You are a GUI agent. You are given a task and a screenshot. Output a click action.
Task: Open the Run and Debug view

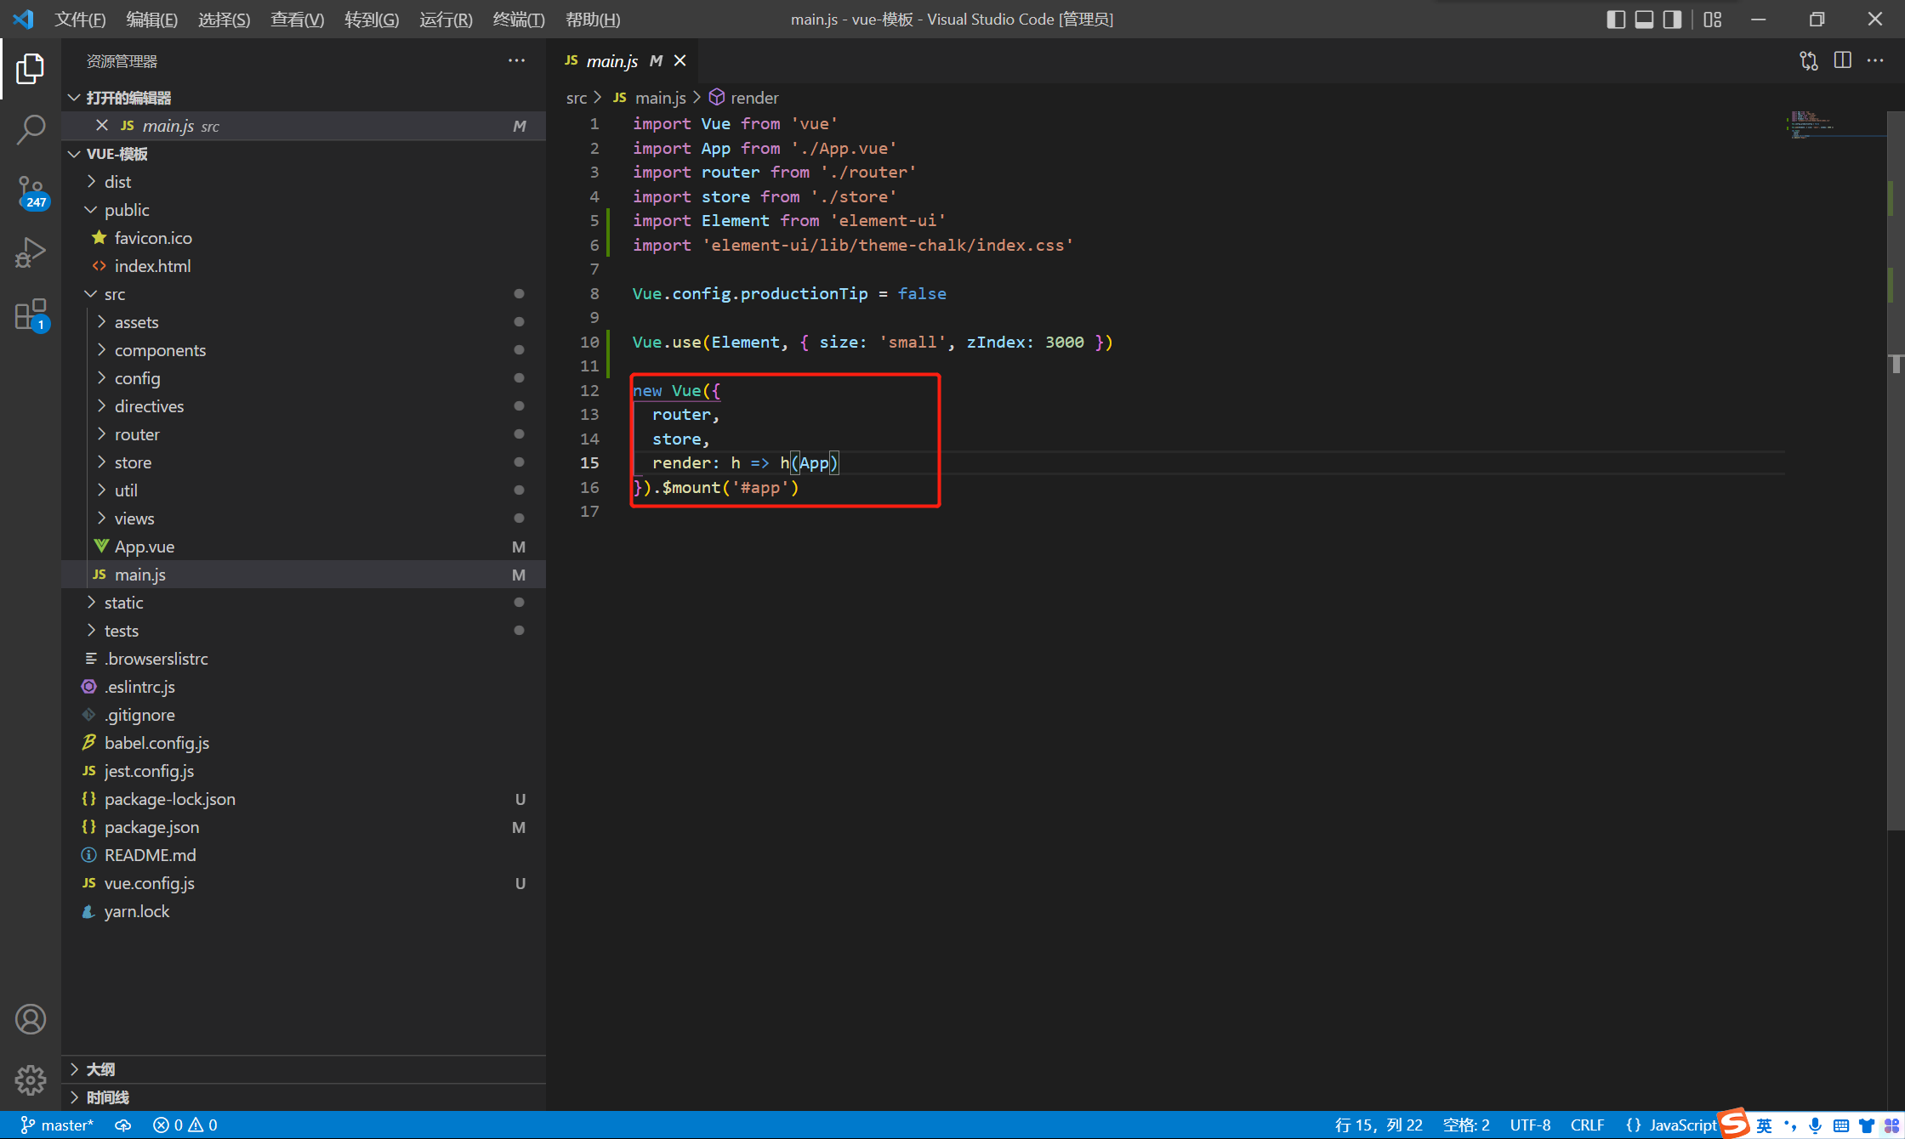(x=31, y=252)
